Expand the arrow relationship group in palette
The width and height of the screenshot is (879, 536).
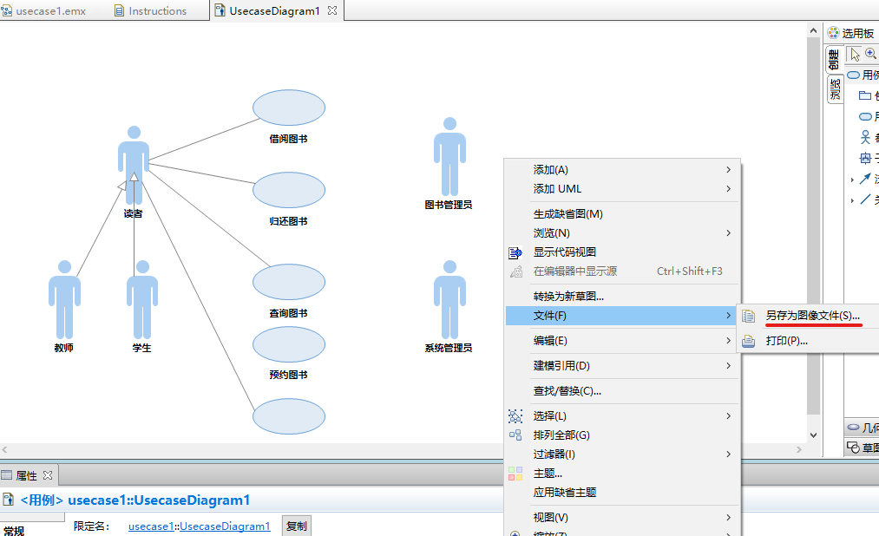point(852,180)
